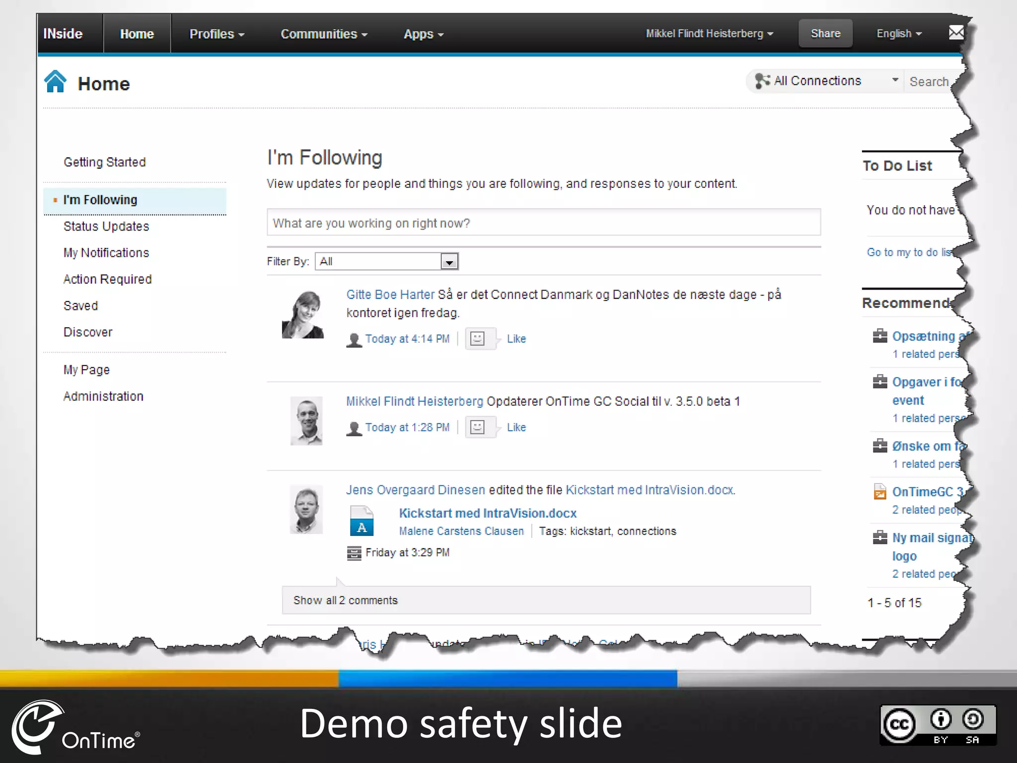Open My Notifications in the sidebar

(106, 253)
